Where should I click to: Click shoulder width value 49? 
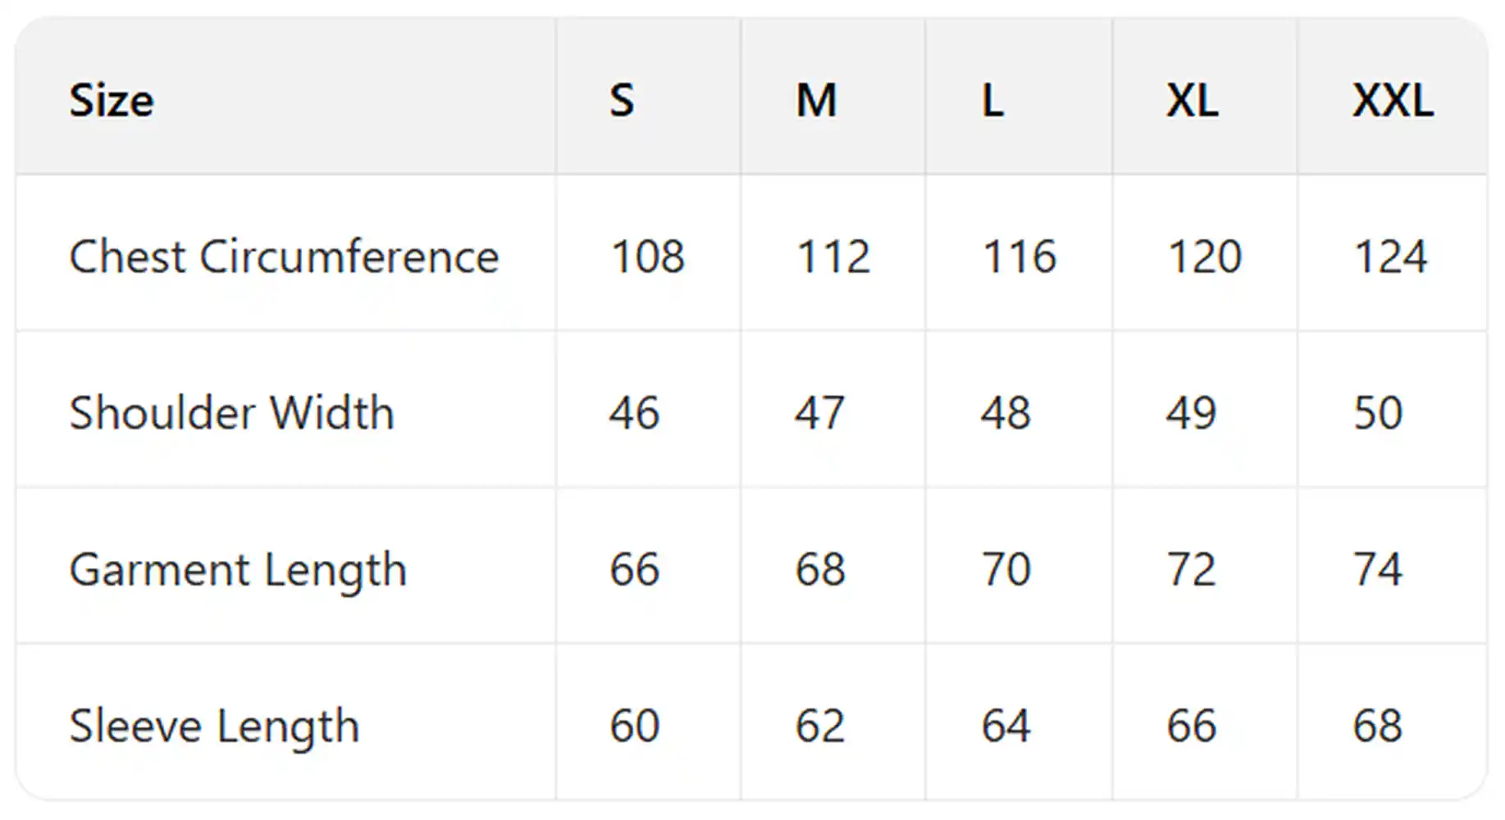[1191, 412]
